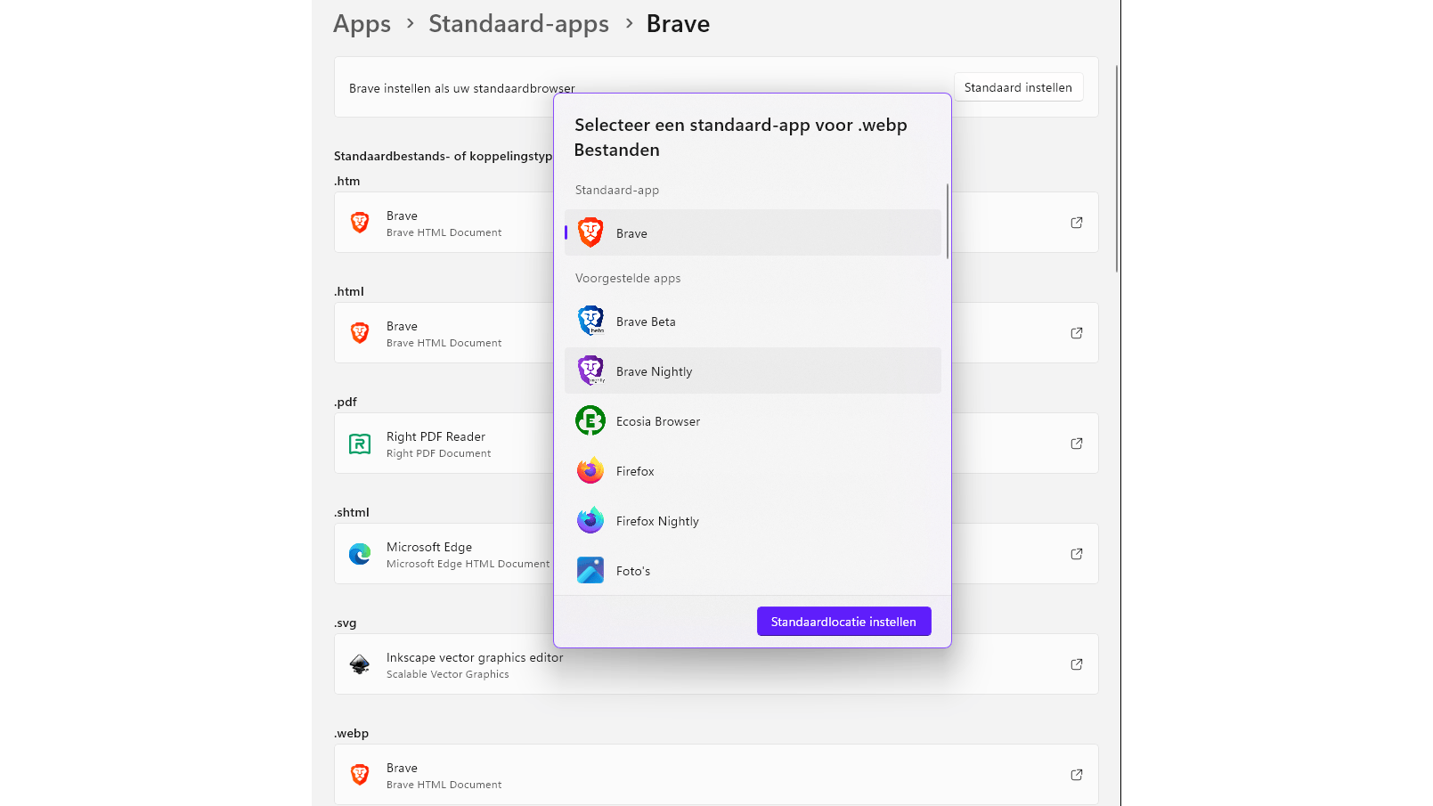Select the Foto's app icon
The image size is (1433, 806).
tap(590, 571)
